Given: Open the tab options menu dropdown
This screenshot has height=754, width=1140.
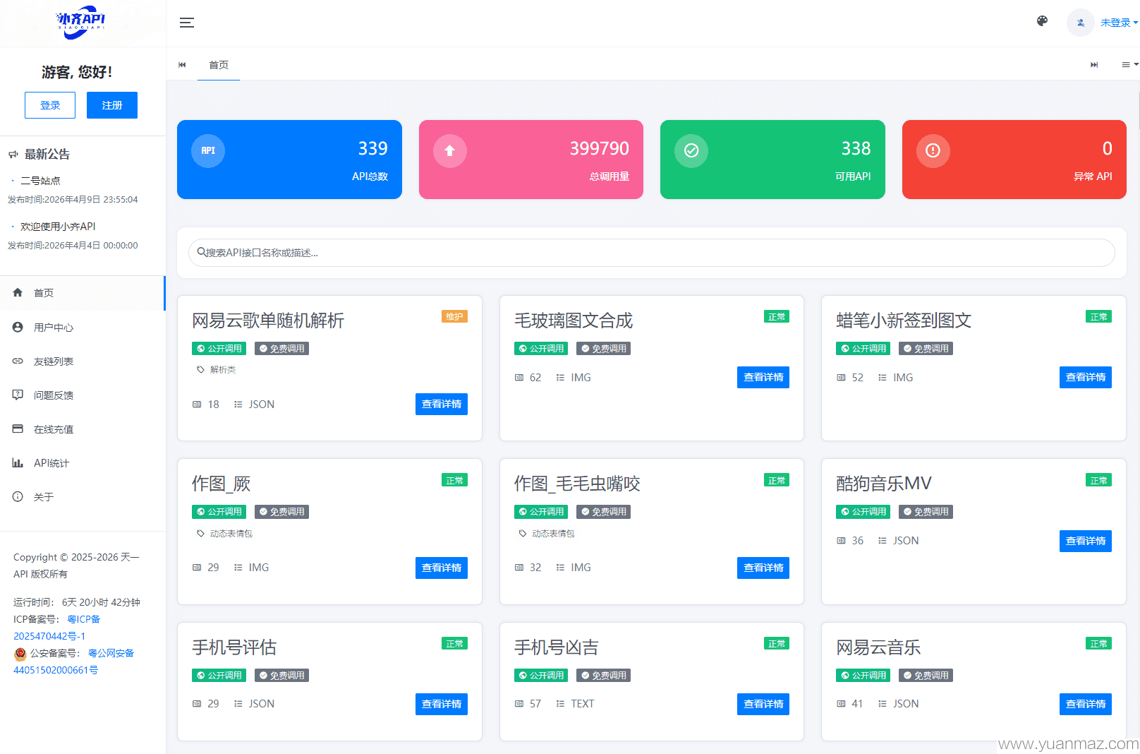Looking at the screenshot, I should point(1129,64).
